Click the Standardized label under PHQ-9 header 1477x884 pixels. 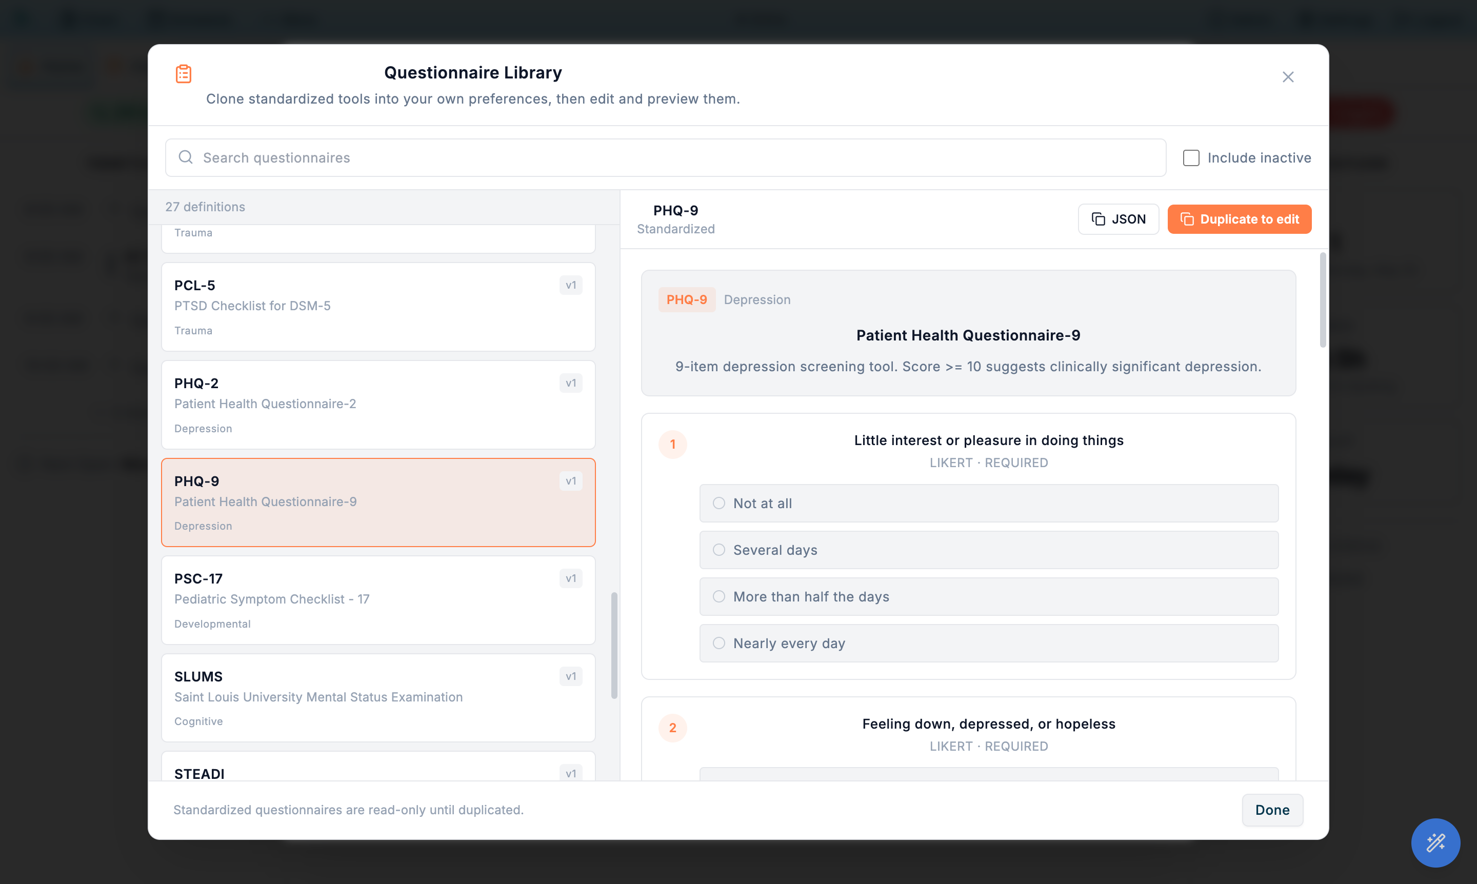coord(675,229)
